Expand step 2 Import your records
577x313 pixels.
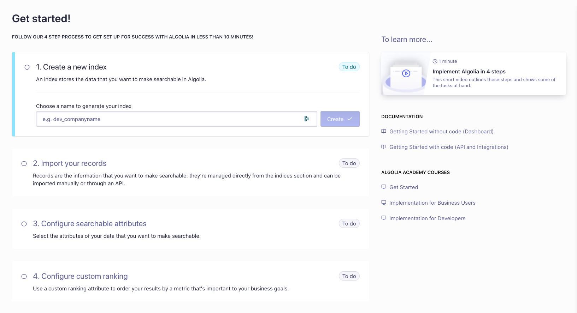(x=70, y=163)
